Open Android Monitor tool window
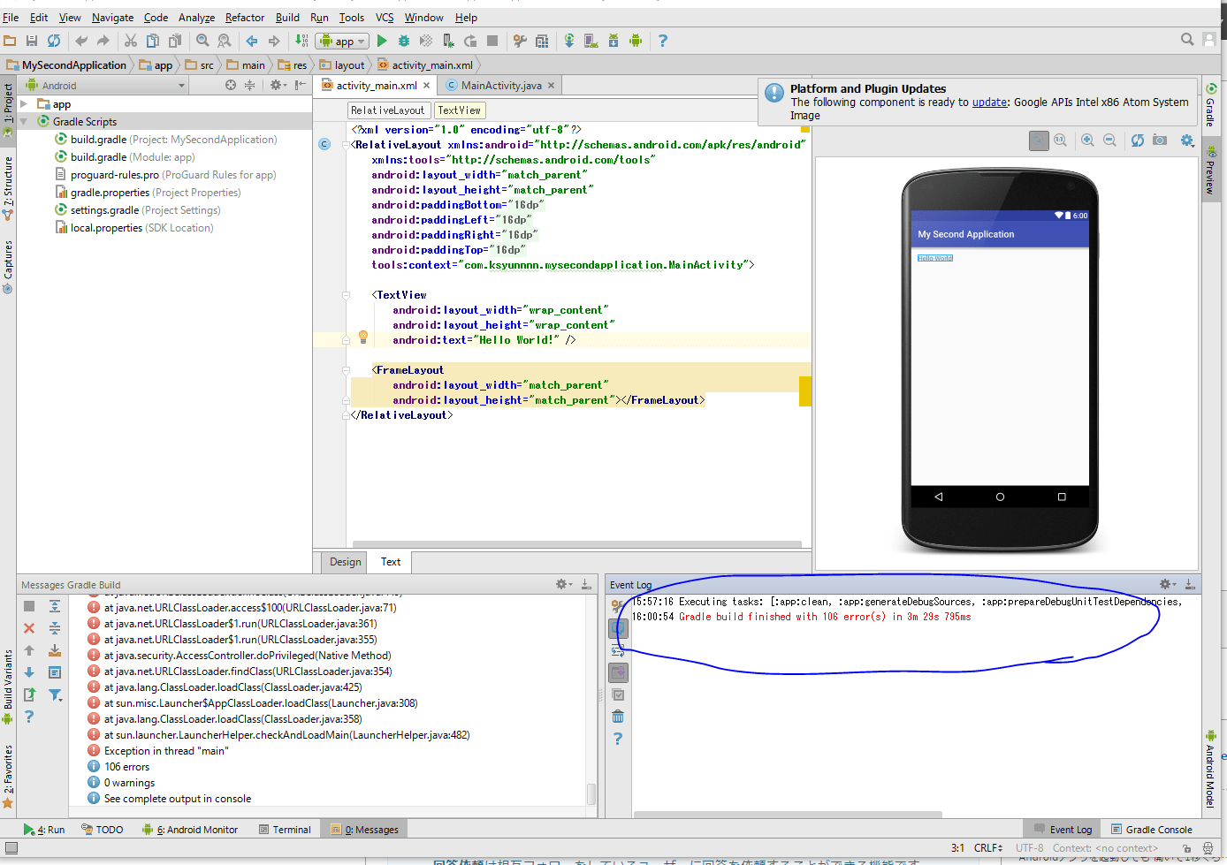1227x865 pixels. tap(190, 830)
